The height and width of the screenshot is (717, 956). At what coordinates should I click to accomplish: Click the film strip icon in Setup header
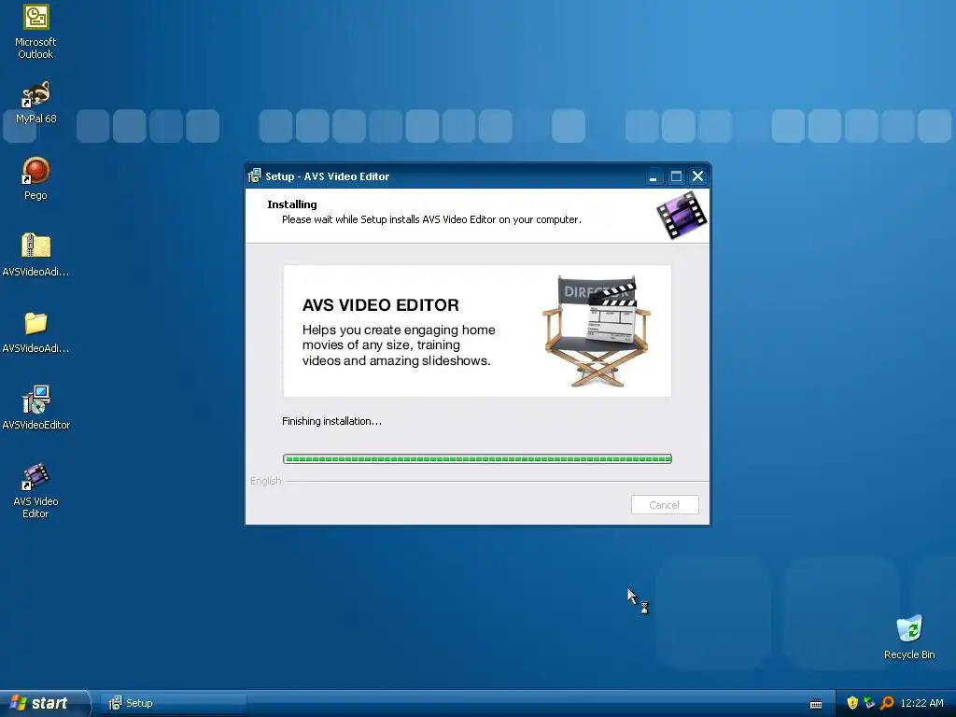[x=682, y=215]
